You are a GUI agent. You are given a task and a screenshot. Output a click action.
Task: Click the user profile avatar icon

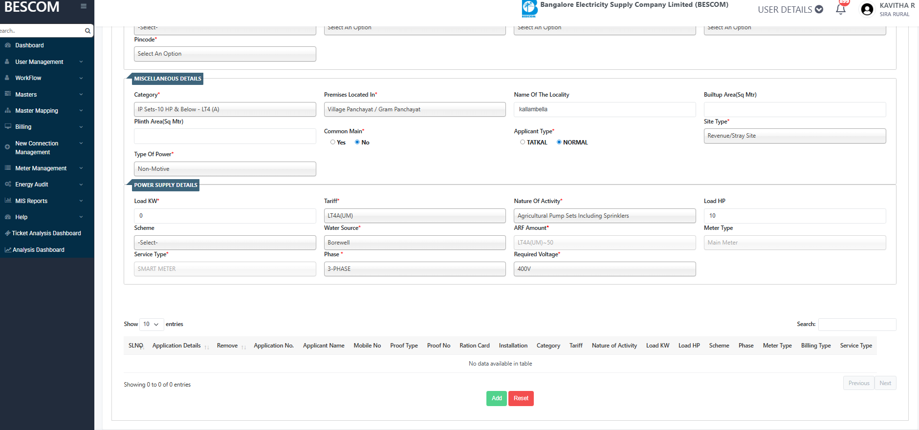pos(867,9)
